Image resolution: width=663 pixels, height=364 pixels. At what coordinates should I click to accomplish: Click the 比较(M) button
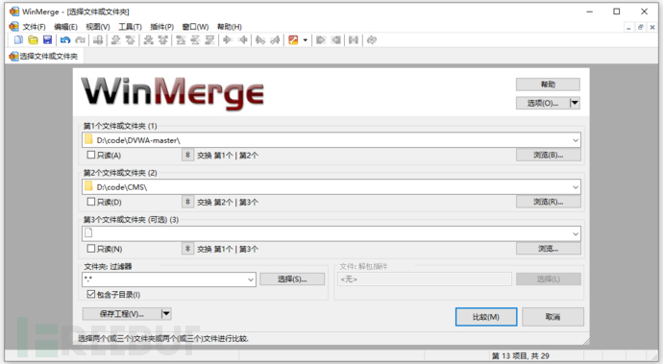[486, 317]
